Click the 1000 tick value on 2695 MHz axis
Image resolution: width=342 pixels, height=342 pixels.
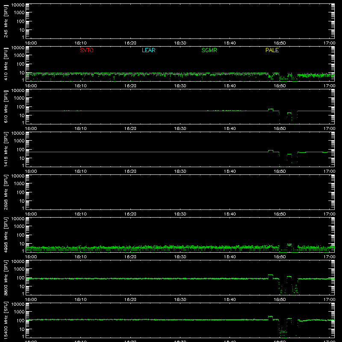[x=19, y=184]
